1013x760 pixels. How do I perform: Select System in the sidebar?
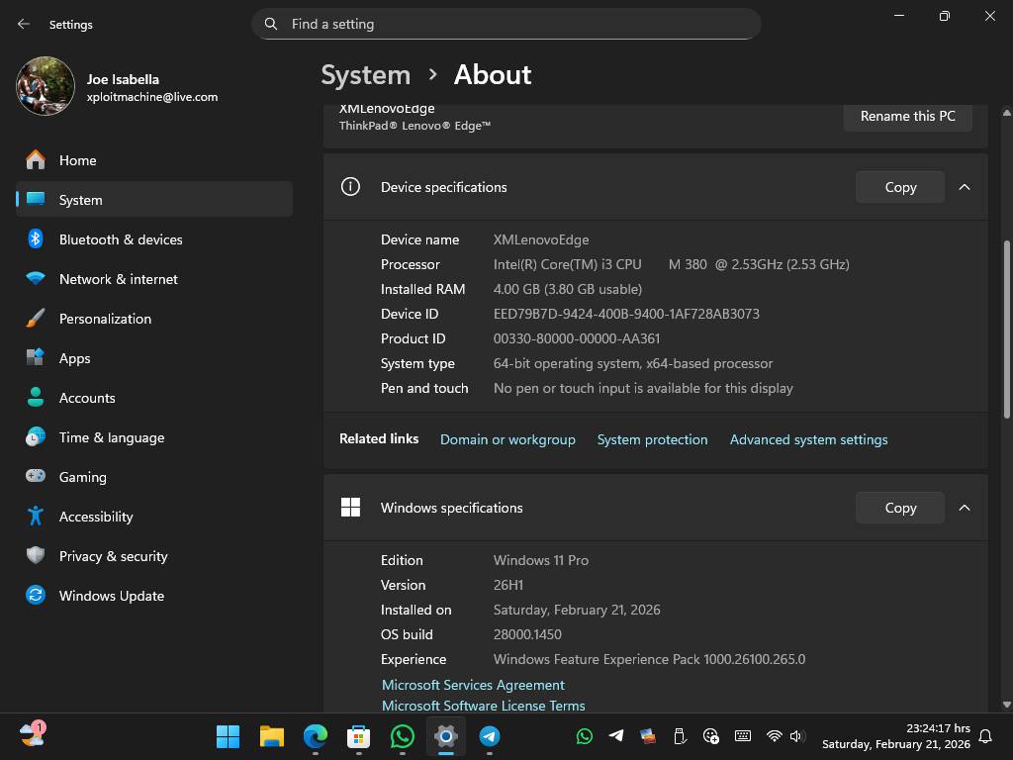click(x=154, y=200)
